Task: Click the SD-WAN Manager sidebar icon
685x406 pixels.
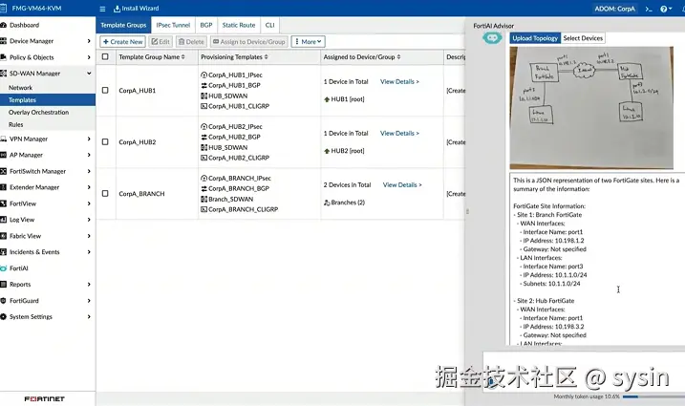Action: (4, 74)
